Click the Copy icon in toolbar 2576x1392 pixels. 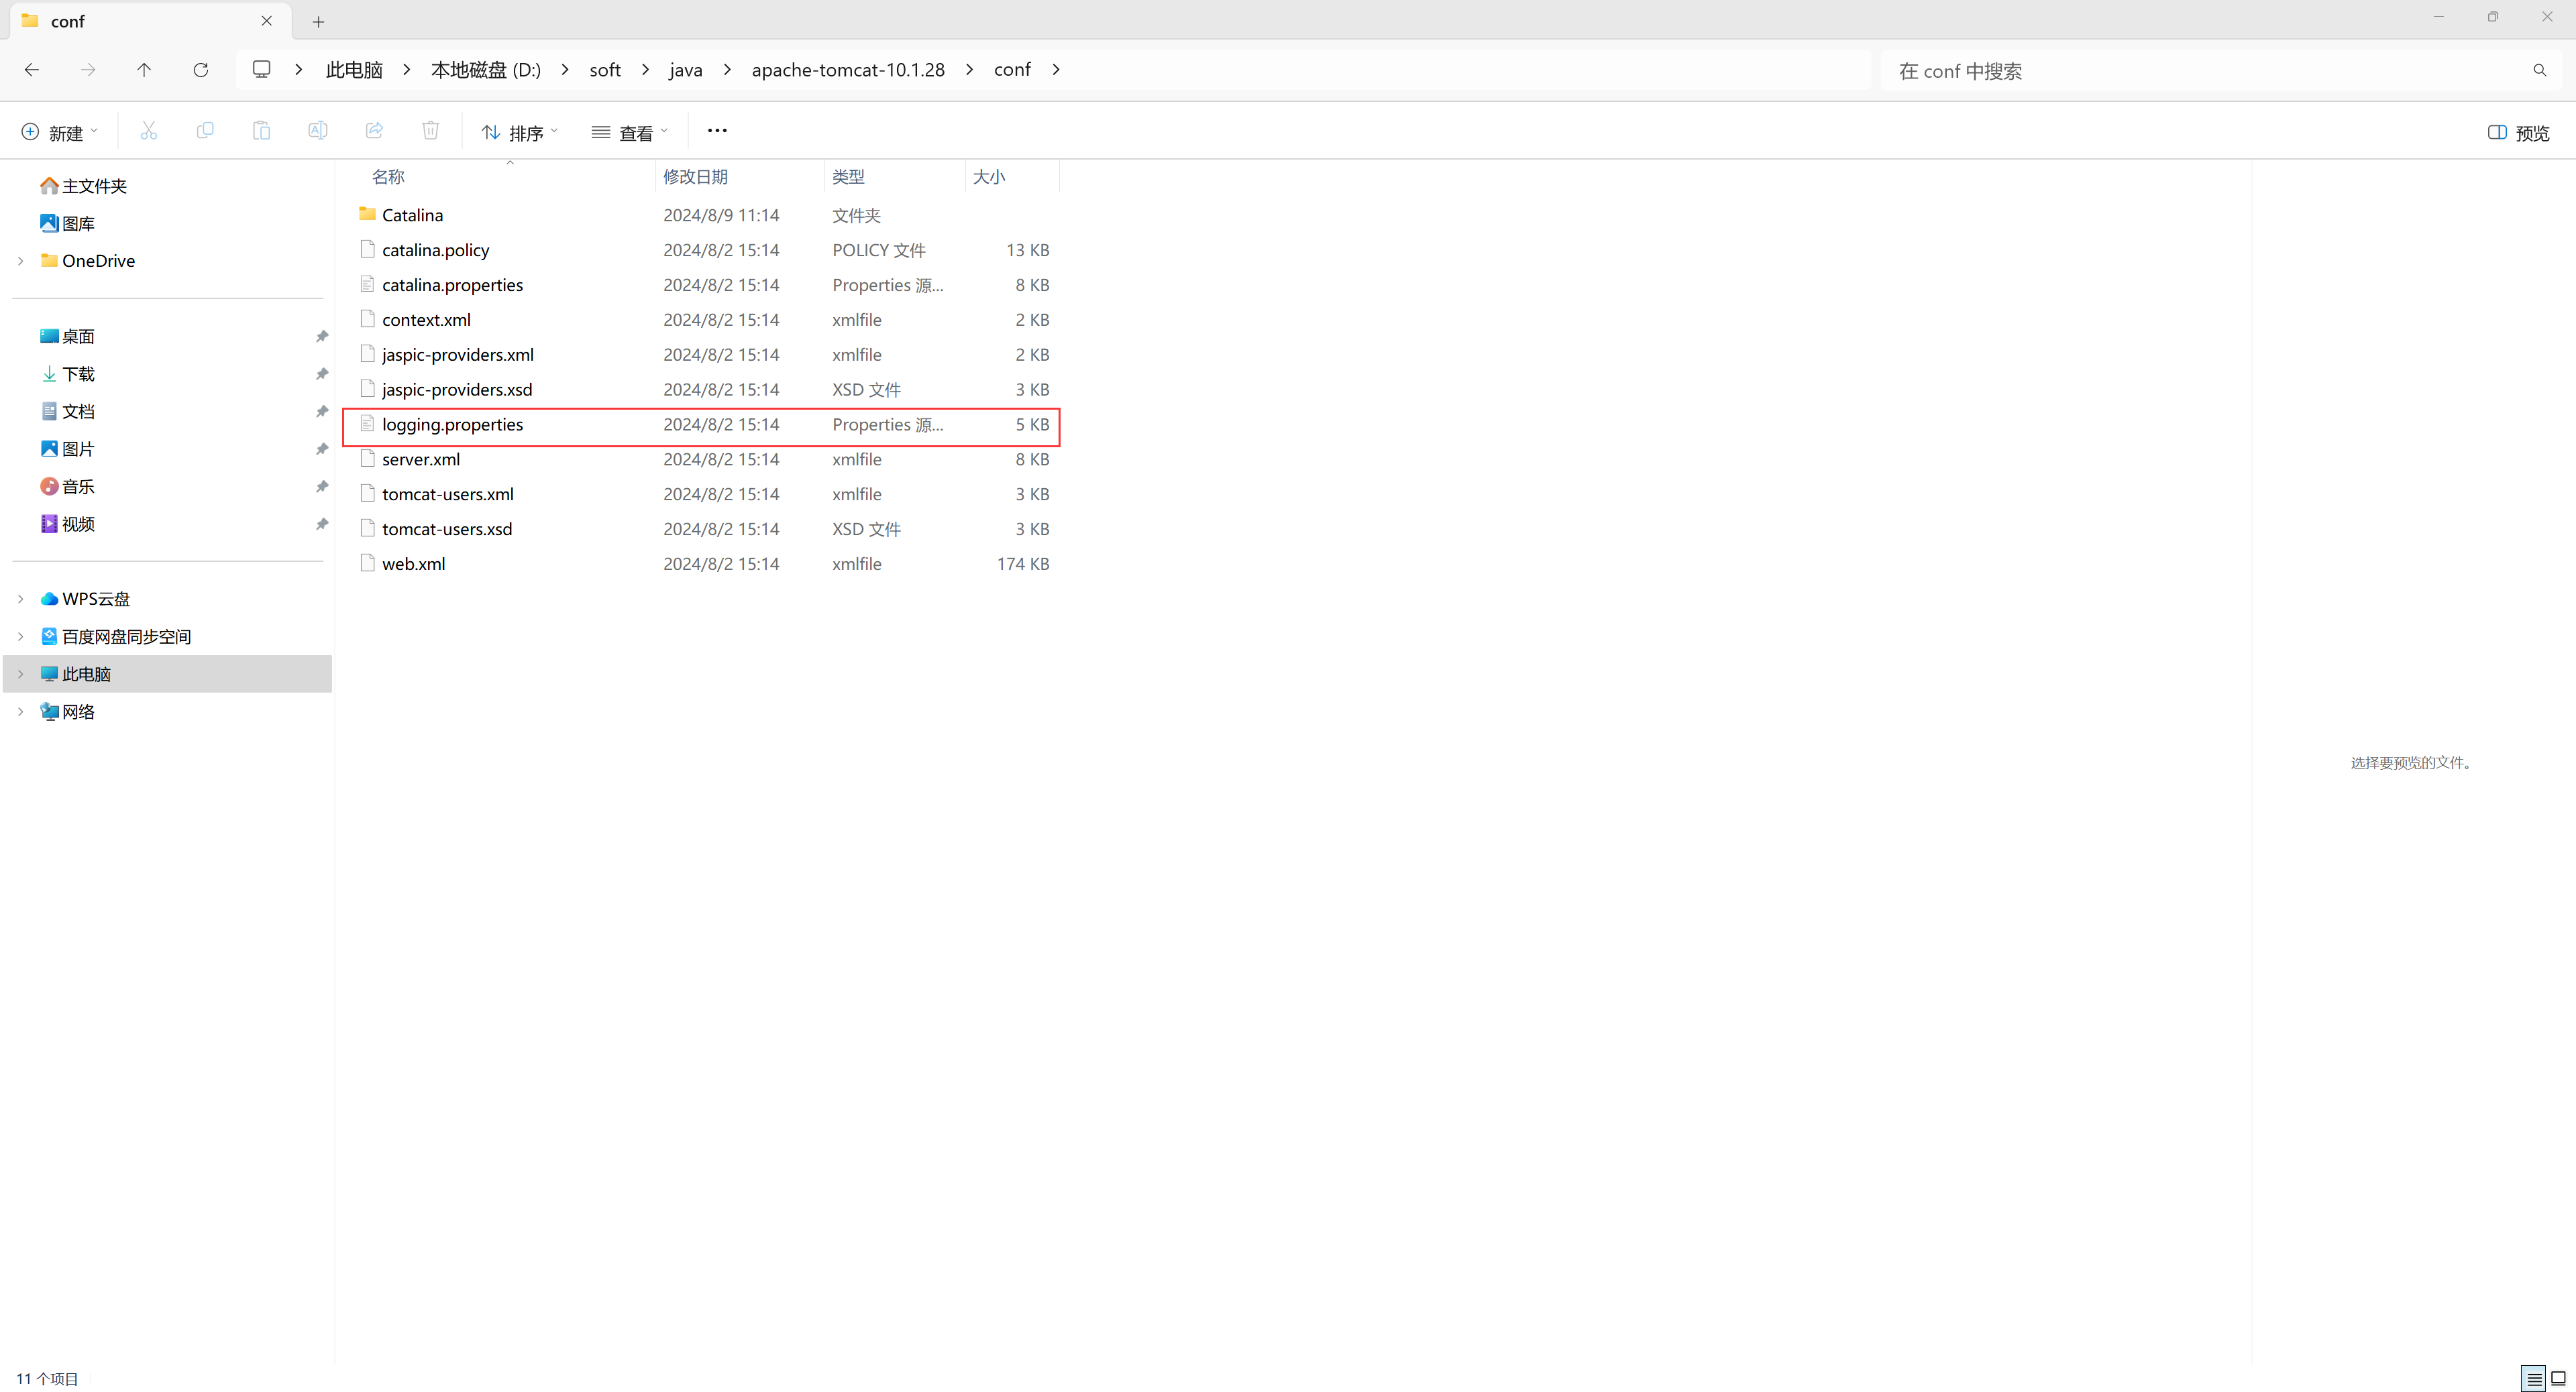tap(205, 131)
